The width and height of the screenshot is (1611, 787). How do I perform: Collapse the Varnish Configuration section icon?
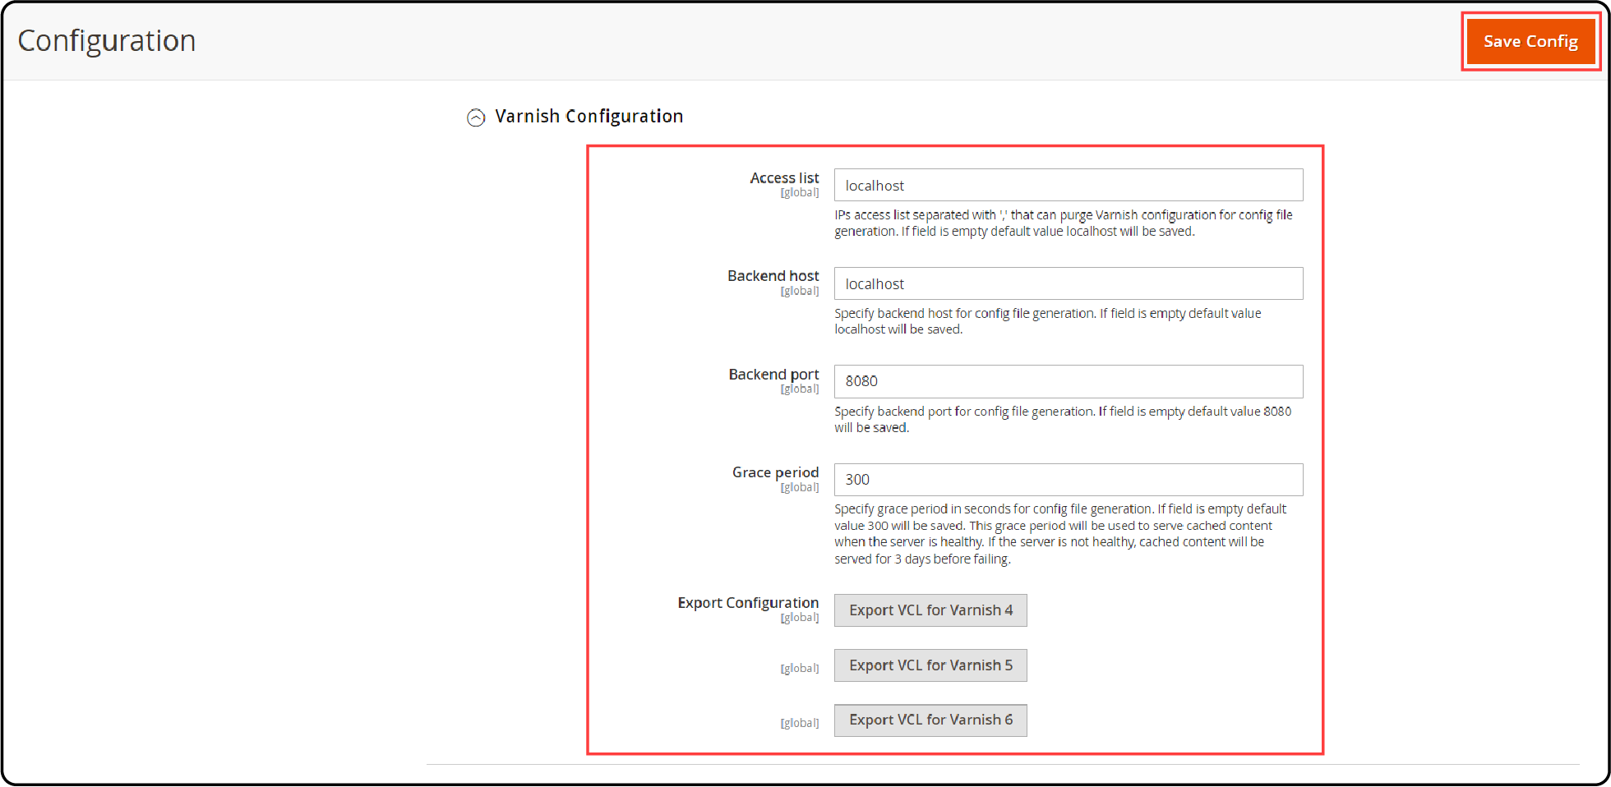point(476,117)
